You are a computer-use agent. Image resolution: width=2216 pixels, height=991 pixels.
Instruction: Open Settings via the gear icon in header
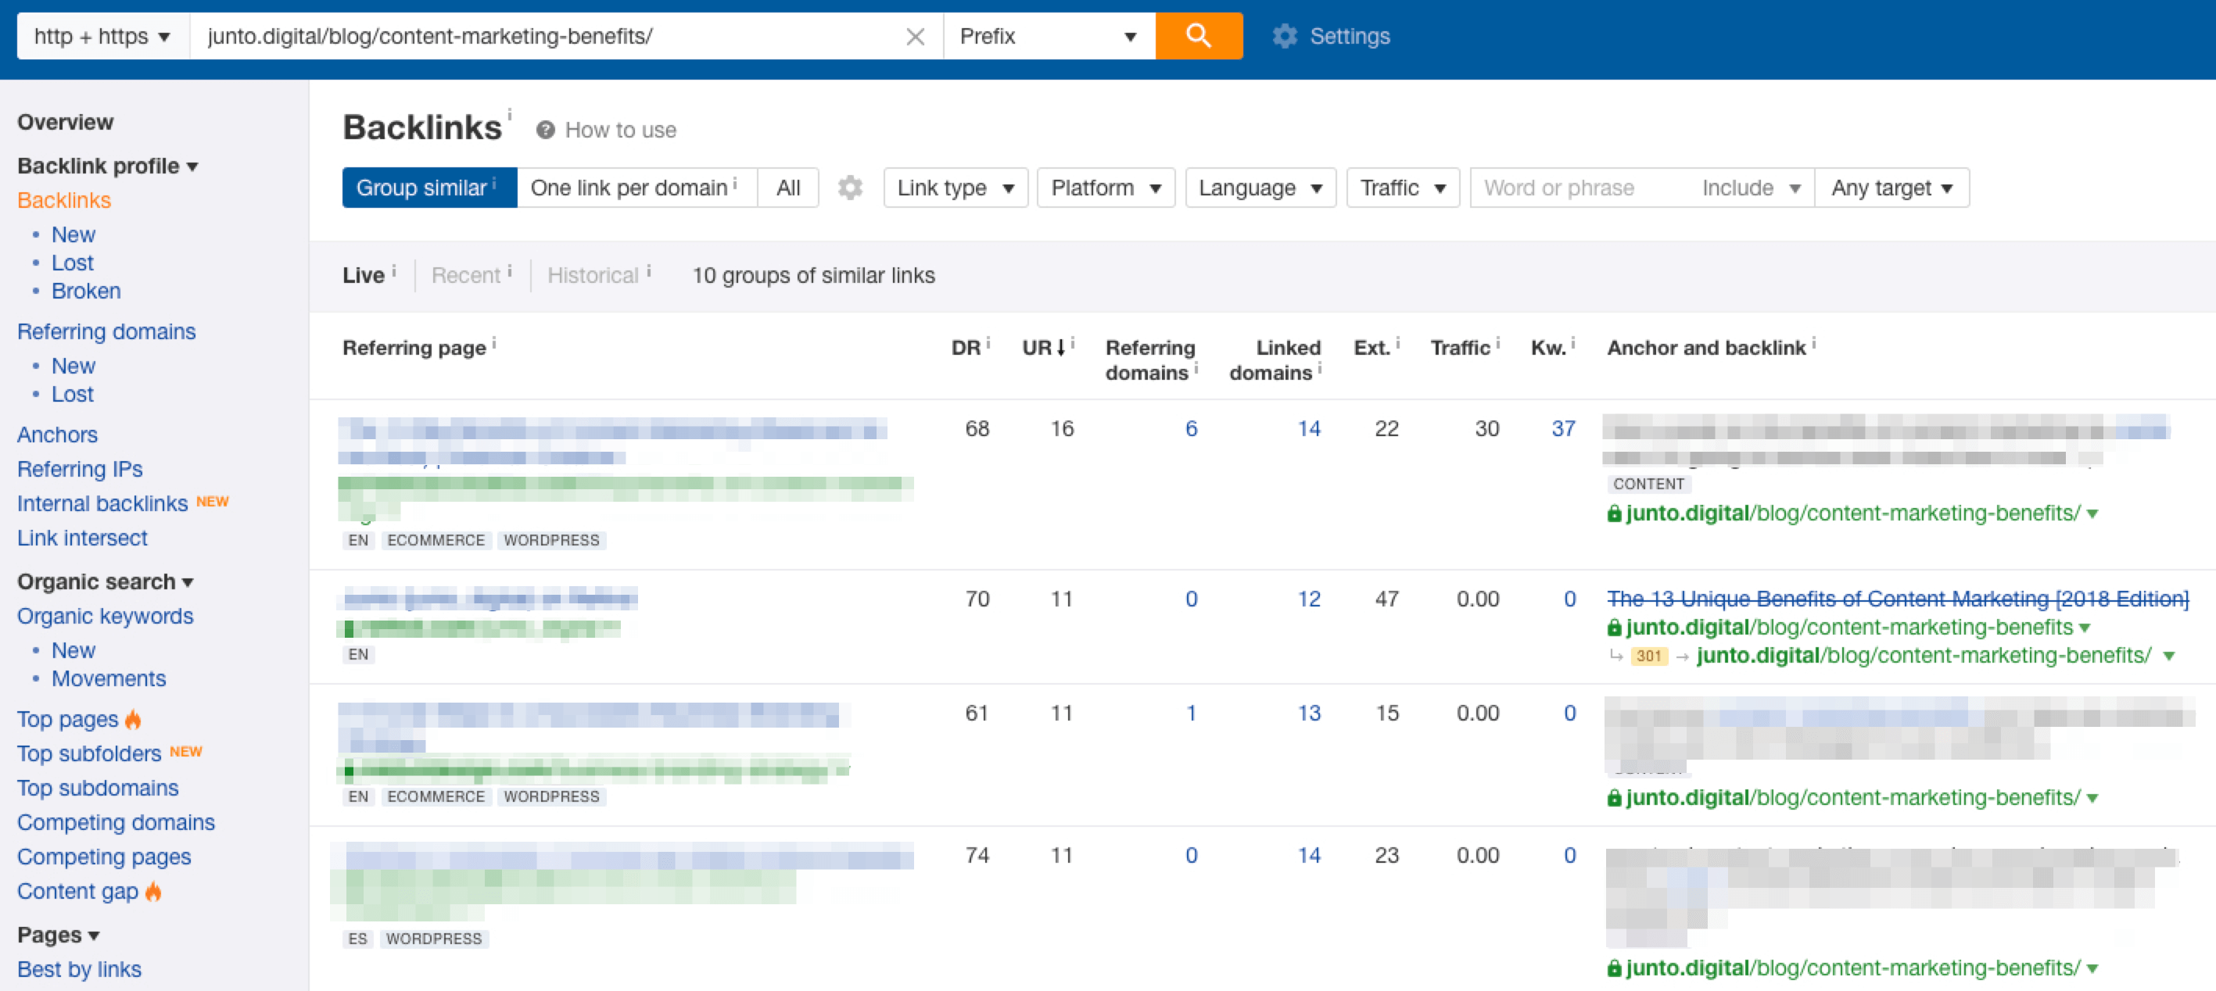(1285, 36)
